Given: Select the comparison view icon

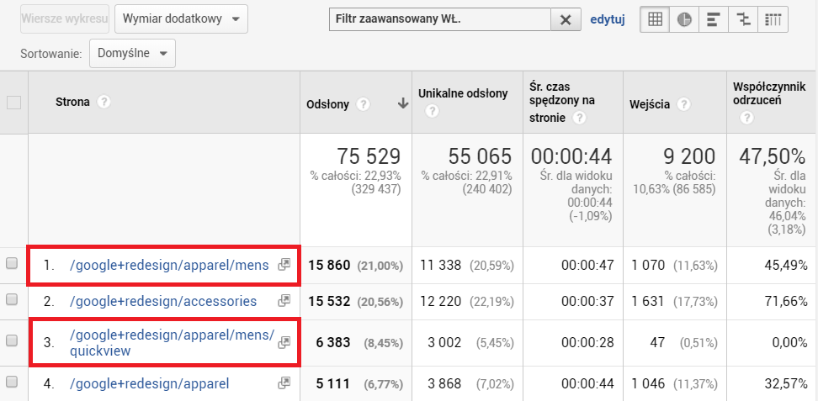Looking at the screenshot, I should pos(742,19).
